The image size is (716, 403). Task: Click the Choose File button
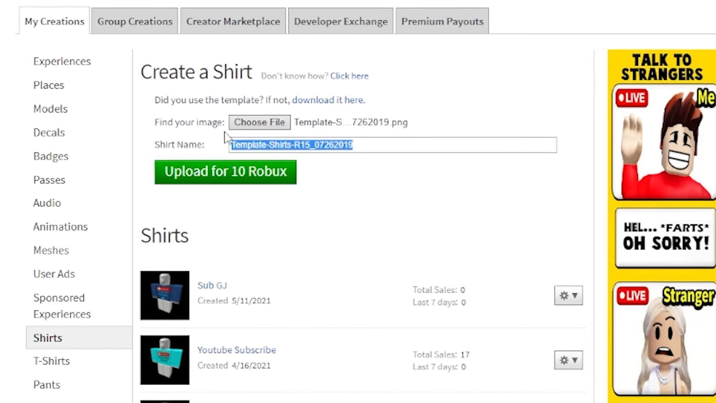pos(259,122)
